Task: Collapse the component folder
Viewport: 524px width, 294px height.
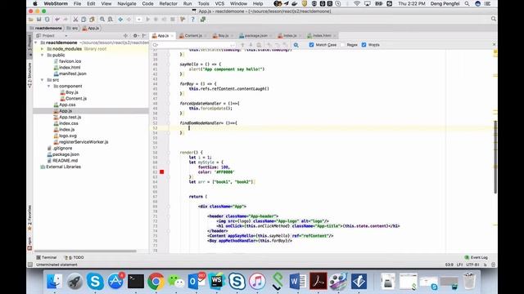Action: click(49, 86)
